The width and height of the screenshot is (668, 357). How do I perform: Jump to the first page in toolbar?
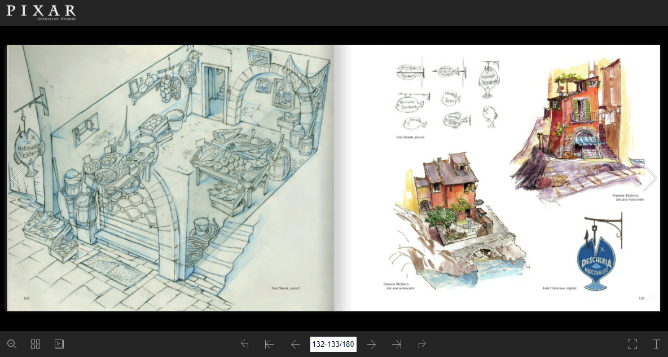coord(269,344)
